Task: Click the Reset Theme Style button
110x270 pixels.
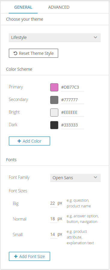Action: pyautogui.click(x=33, y=53)
